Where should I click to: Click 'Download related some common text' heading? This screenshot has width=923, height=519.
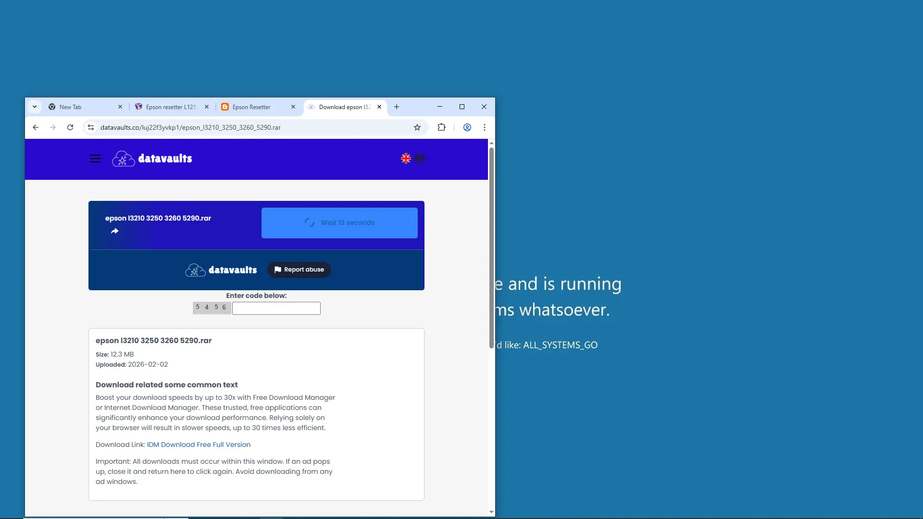[x=167, y=384]
